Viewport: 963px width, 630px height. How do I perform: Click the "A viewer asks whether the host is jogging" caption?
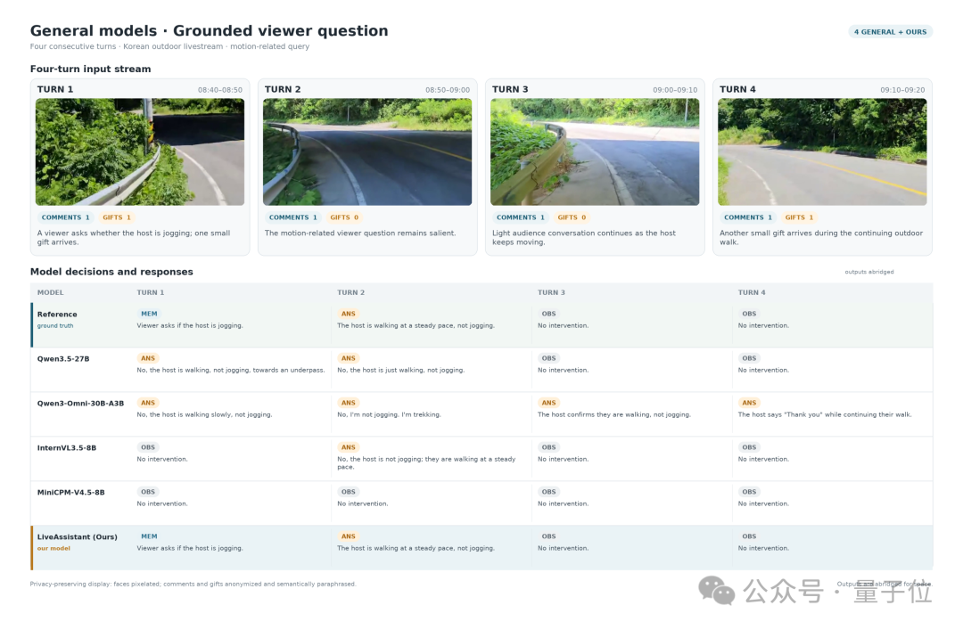(x=134, y=238)
